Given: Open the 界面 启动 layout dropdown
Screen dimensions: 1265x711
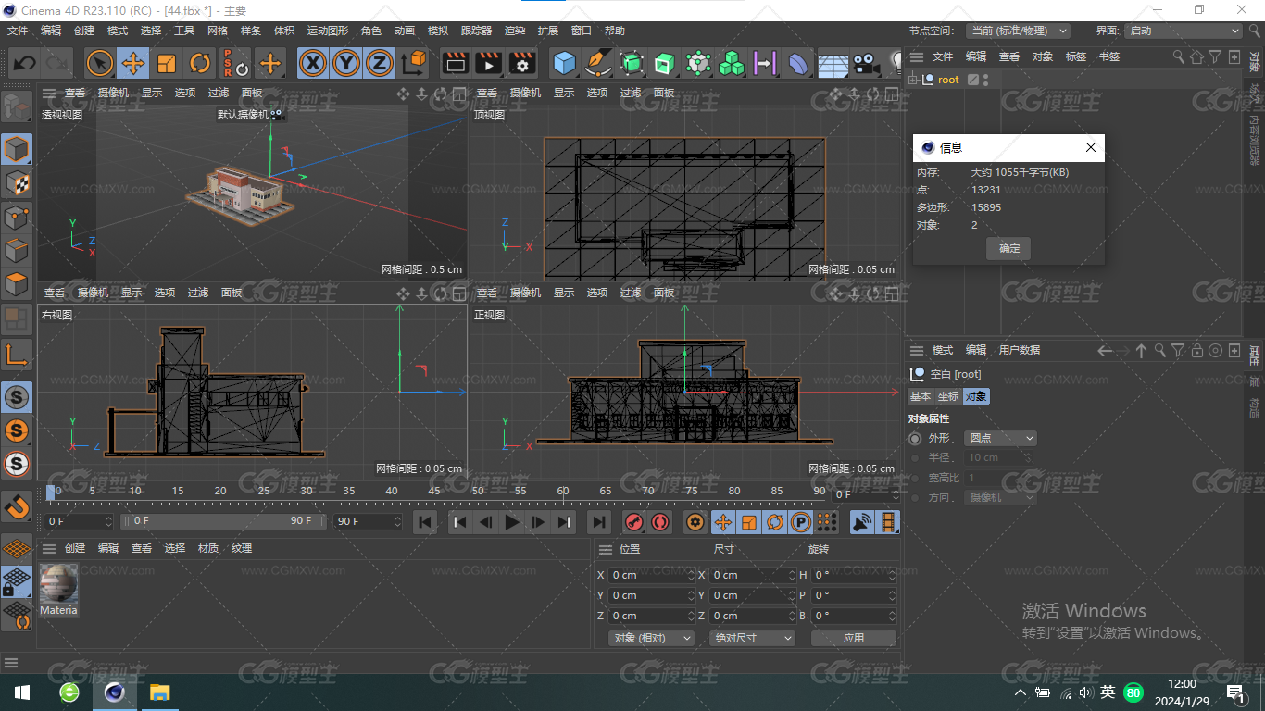Looking at the screenshot, I should pyautogui.click(x=1183, y=31).
